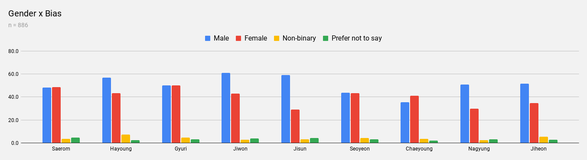Image resolution: width=587 pixels, height=160 pixels.
Task: Click the red Female legend swatch
Action: click(x=238, y=38)
